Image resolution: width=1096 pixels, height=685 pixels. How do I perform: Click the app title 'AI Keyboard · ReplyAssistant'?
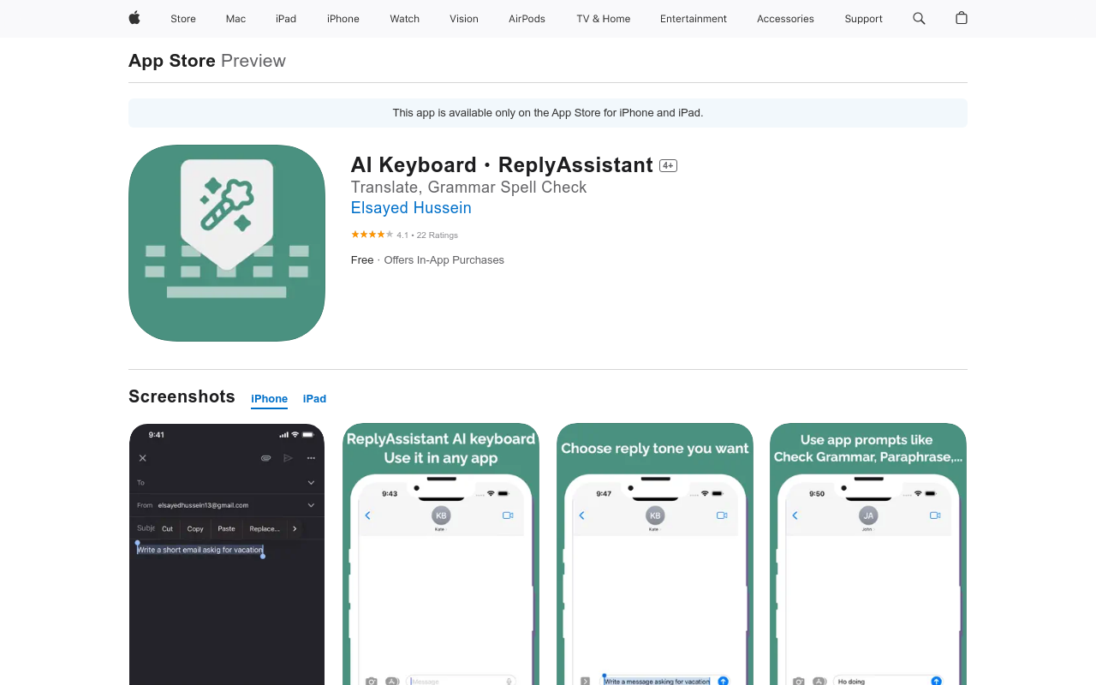point(502,165)
